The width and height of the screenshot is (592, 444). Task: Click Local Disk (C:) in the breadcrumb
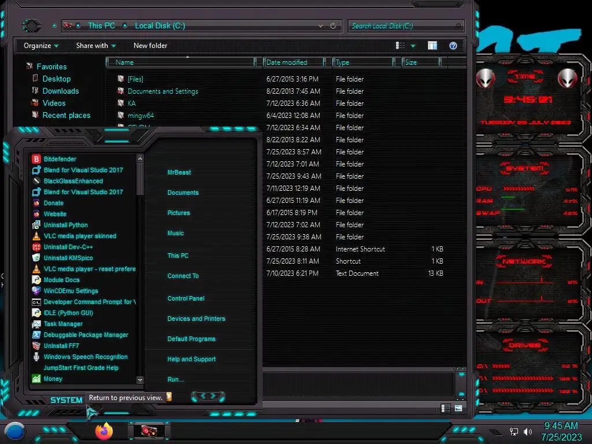(160, 25)
